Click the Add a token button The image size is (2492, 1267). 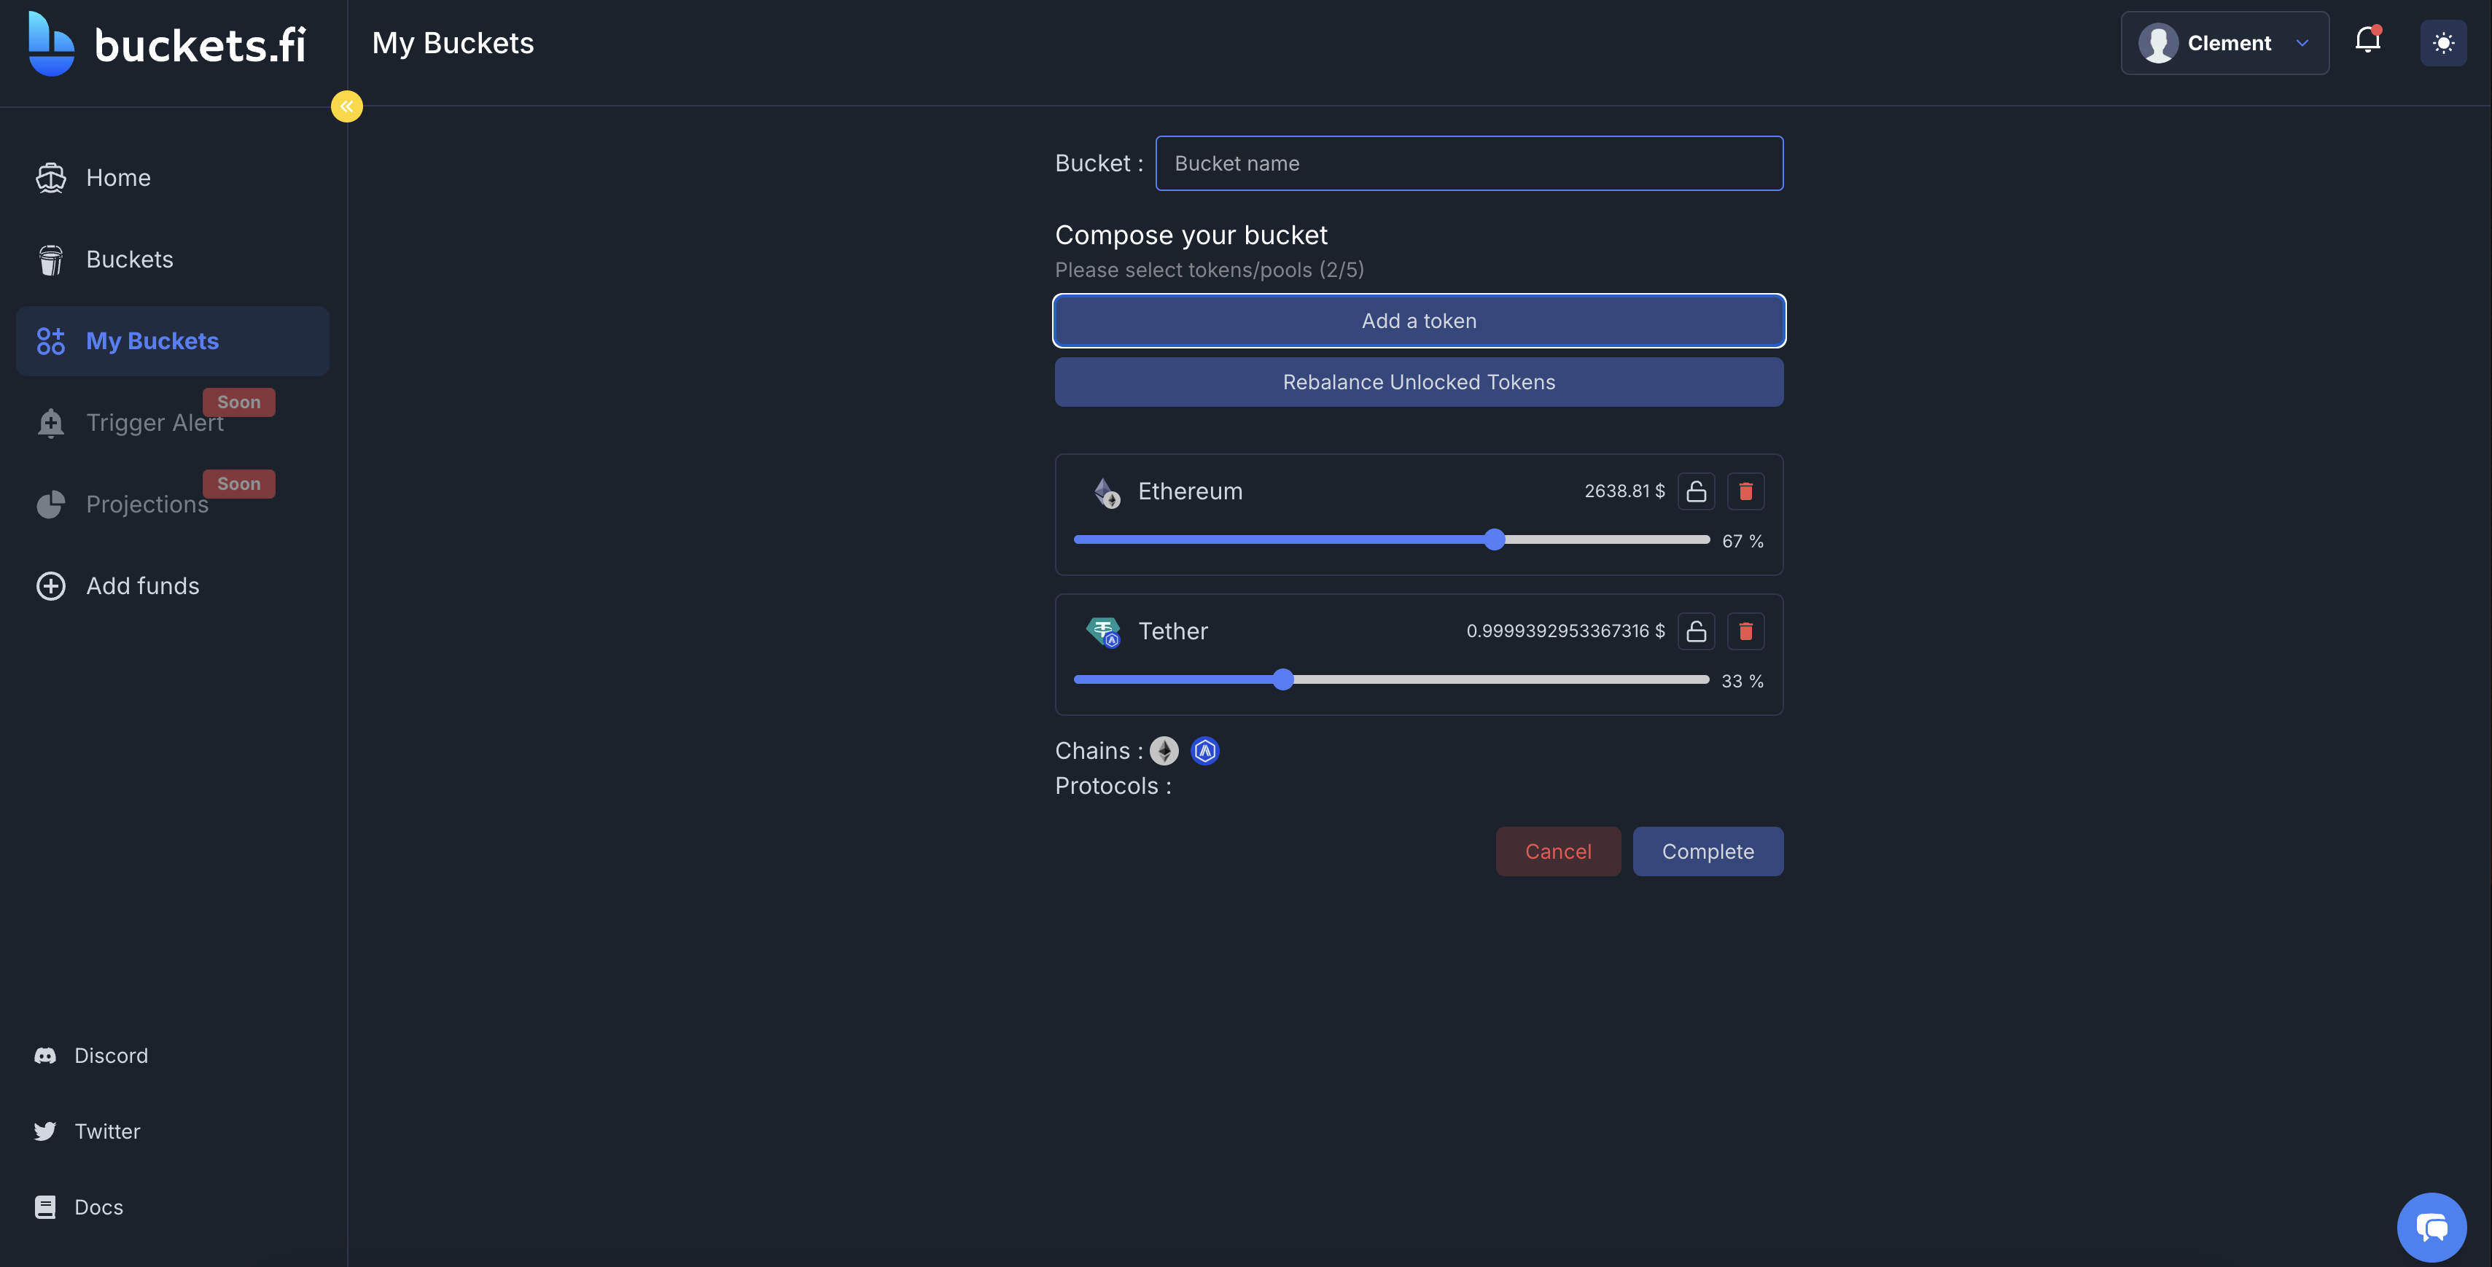(1418, 320)
